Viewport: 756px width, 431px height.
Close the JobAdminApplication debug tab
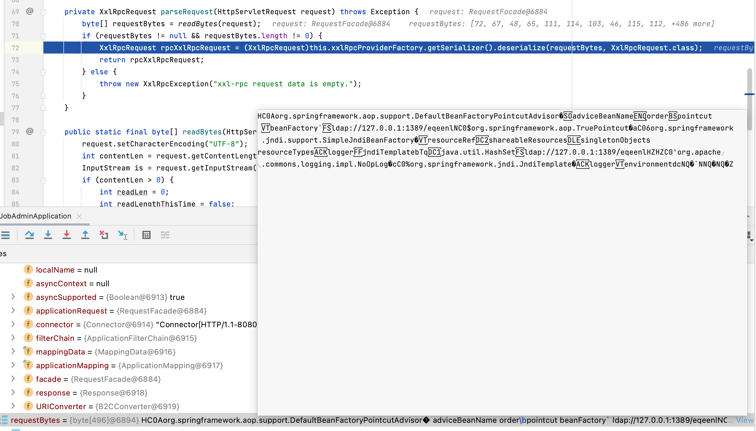pos(79,216)
